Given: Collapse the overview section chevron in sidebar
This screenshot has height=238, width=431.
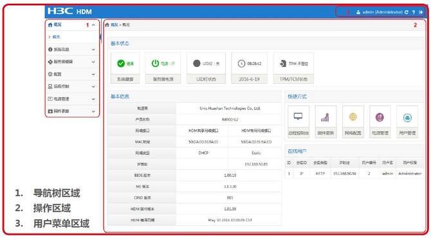Looking at the screenshot, I should 93,25.
